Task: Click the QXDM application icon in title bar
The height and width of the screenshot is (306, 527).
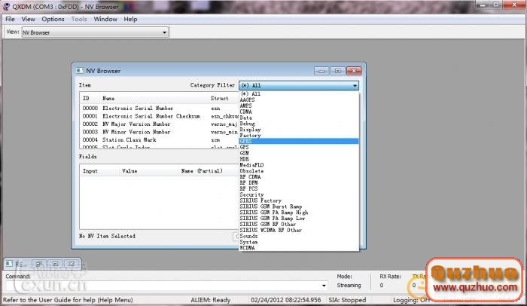Action: (x=6, y=6)
